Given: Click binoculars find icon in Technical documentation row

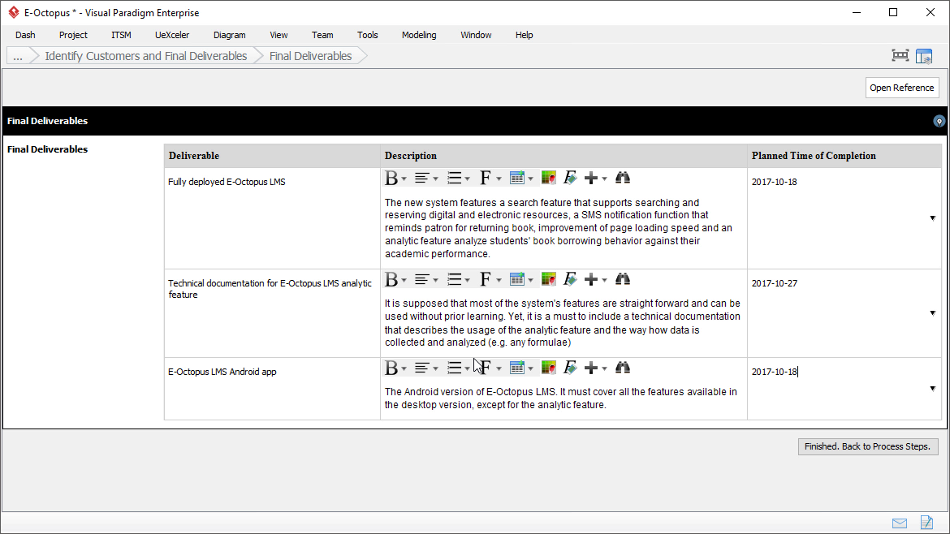Looking at the screenshot, I should click(x=623, y=279).
